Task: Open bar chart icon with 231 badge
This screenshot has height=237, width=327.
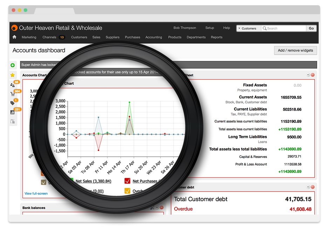Action: [x=13, y=112]
